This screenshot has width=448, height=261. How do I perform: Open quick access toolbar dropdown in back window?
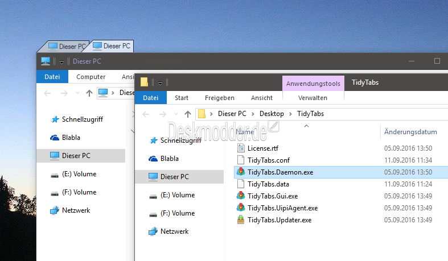pyautogui.click(x=61, y=61)
